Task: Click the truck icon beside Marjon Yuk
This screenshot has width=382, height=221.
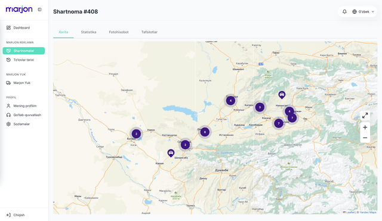Action: 8,83
